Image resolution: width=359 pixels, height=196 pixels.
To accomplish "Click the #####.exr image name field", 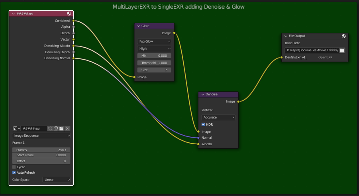I will pos(34,128).
